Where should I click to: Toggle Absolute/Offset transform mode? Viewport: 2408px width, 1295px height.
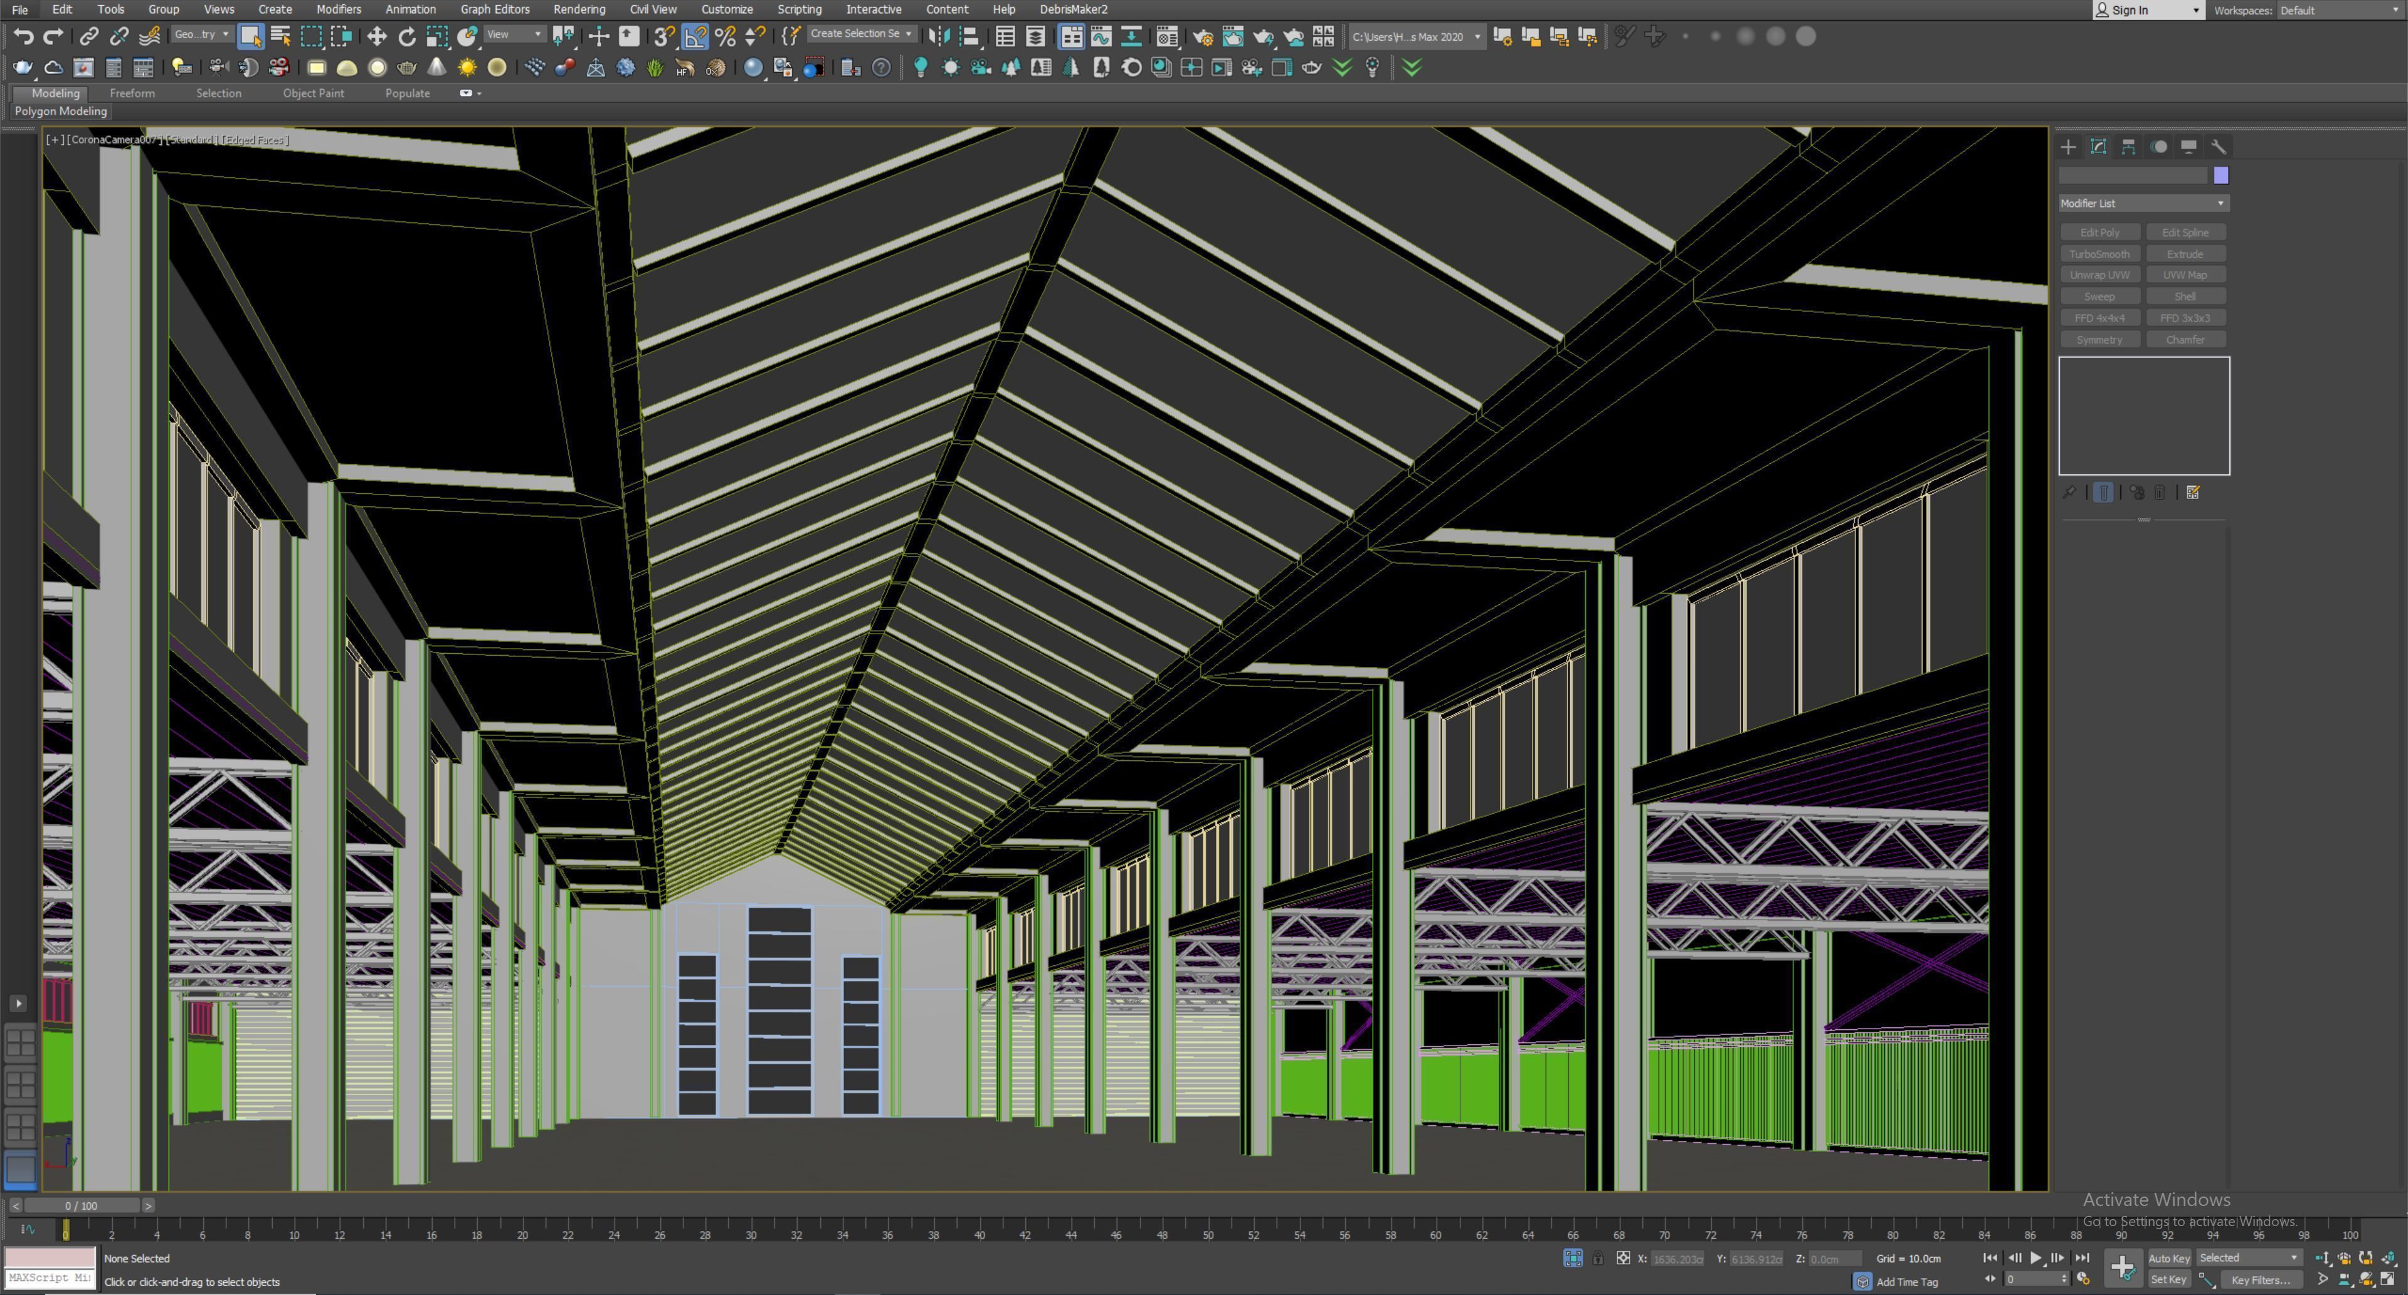point(1623,1259)
